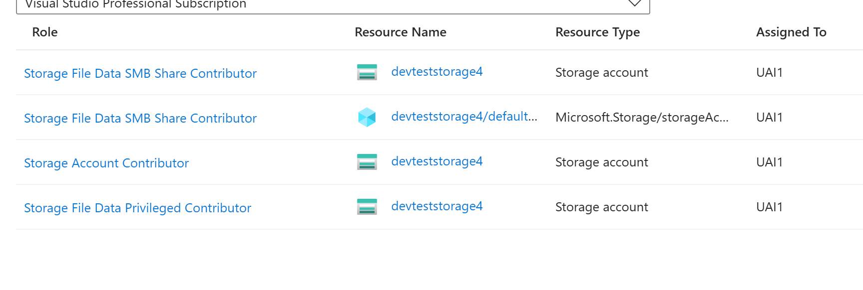The height and width of the screenshot is (290, 863).
Task: Click storage icon in Storage Account Contributor row
Action: pyautogui.click(x=367, y=162)
